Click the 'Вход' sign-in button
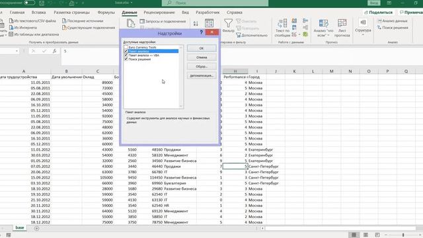Image resolution: width=423 pixels, height=238 pixels. click(374, 3)
